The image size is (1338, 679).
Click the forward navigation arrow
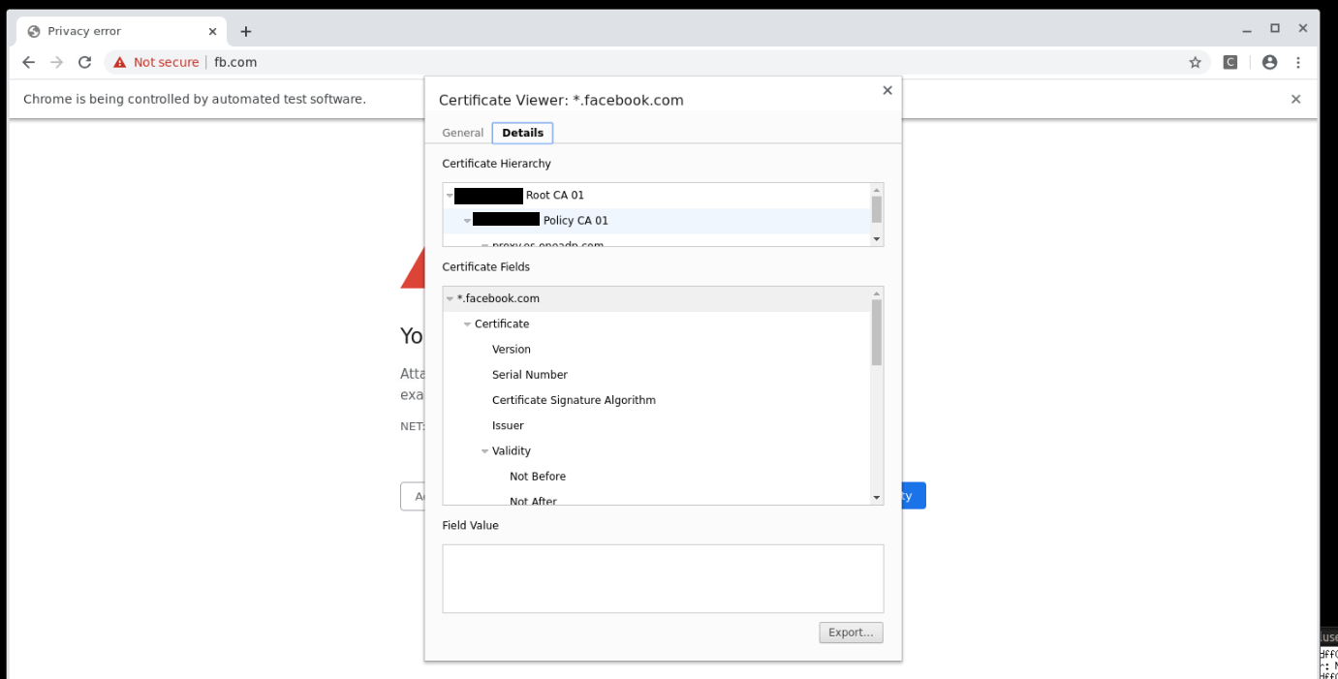[x=56, y=61]
